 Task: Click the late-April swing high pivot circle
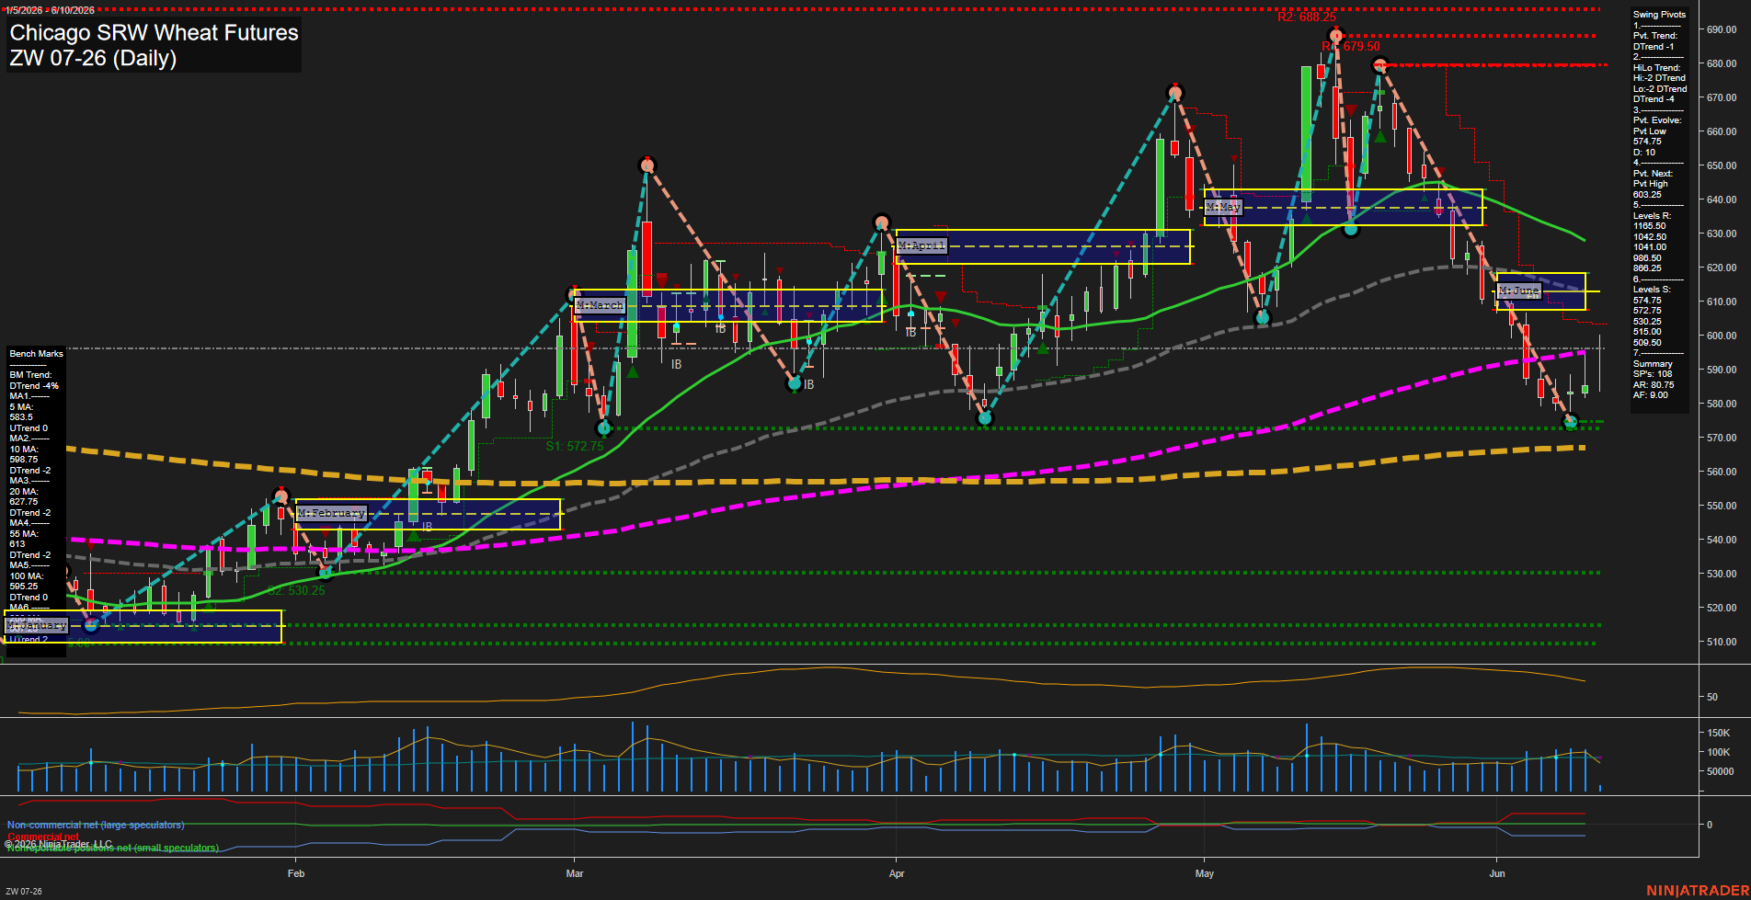[x=1174, y=92]
